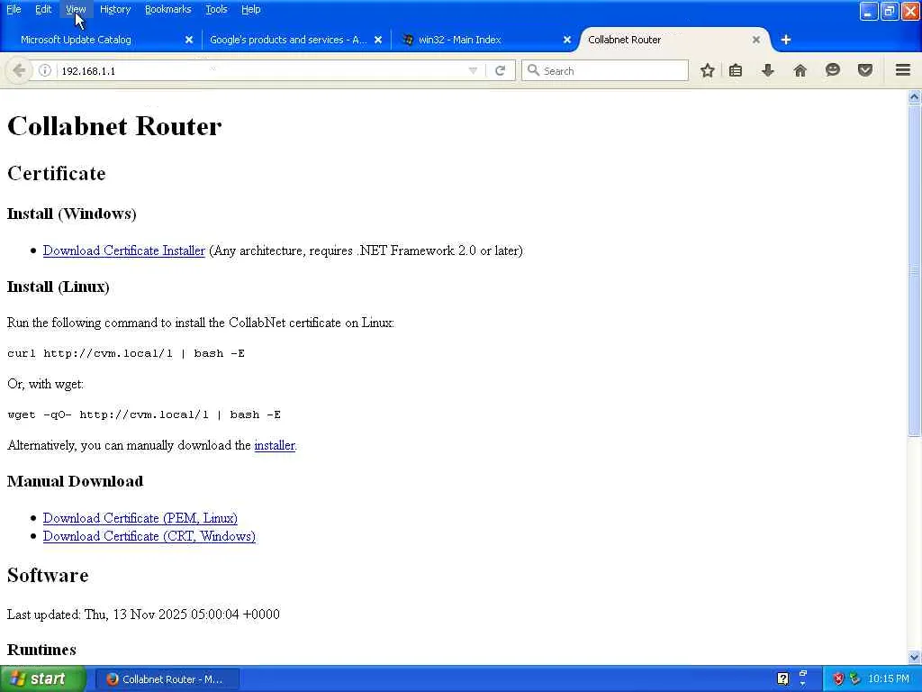
Task: Bookmark this page with star icon
Action: 708,70
